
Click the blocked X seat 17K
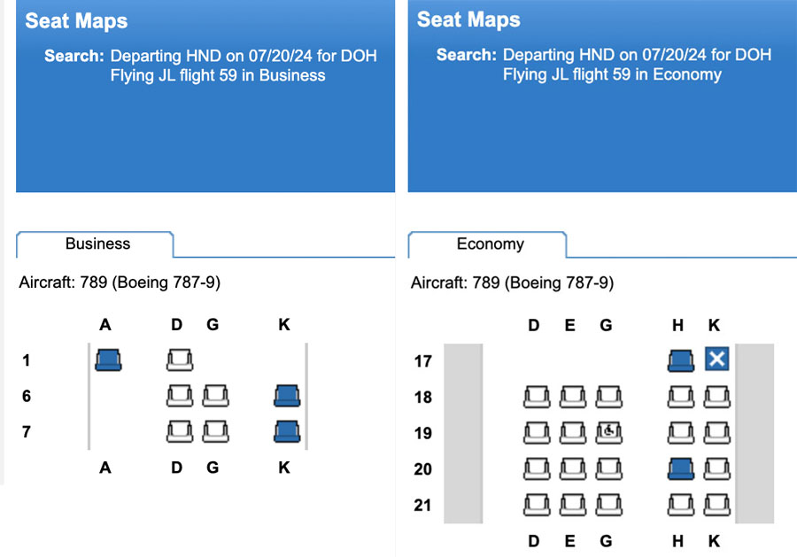716,359
